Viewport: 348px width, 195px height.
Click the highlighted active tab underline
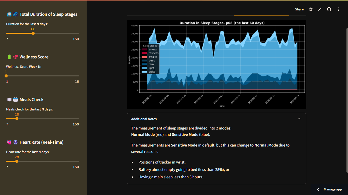[x=262, y=16]
